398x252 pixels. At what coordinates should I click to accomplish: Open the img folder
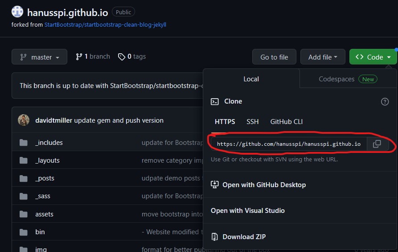click(x=41, y=249)
